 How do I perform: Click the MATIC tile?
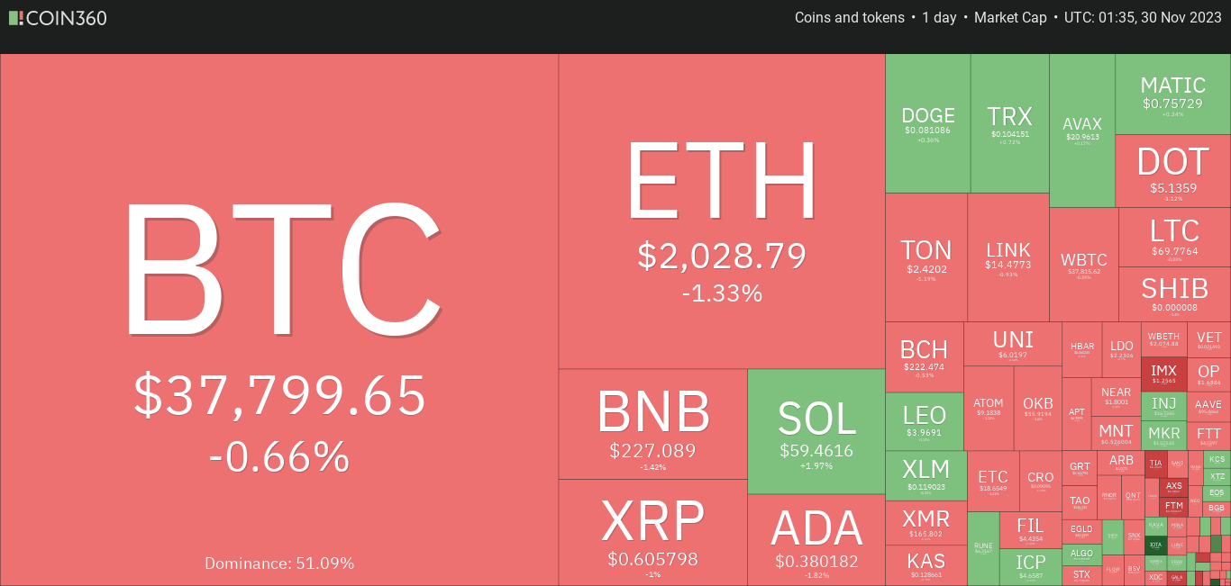(x=1172, y=94)
